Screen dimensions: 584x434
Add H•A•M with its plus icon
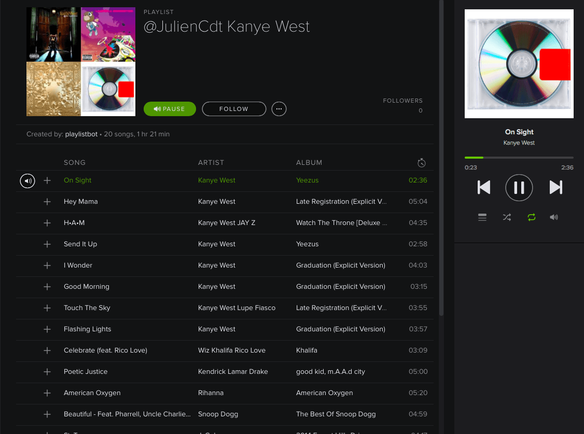[x=47, y=223]
